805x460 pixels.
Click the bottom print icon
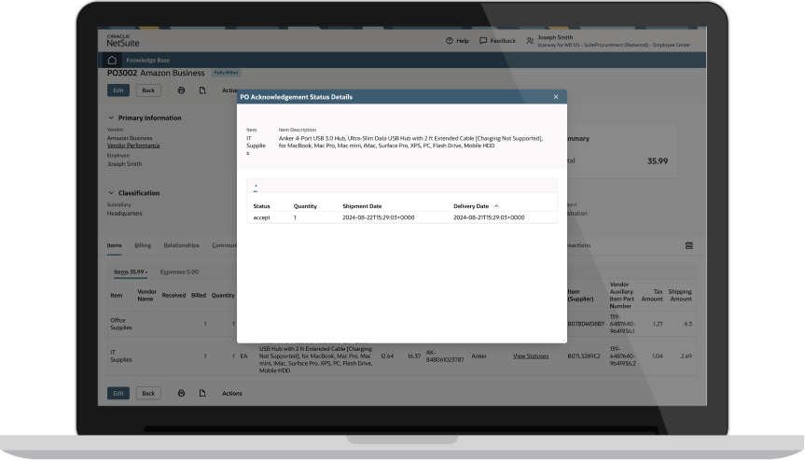(181, 393)
